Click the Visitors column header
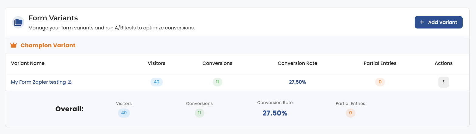 (x=156, y=63)
